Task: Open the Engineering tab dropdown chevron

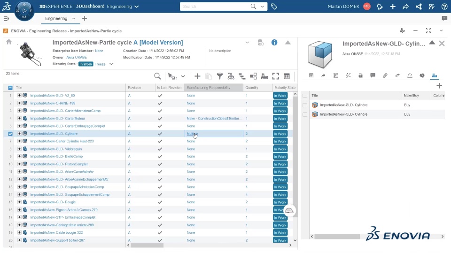Action: 74,19
